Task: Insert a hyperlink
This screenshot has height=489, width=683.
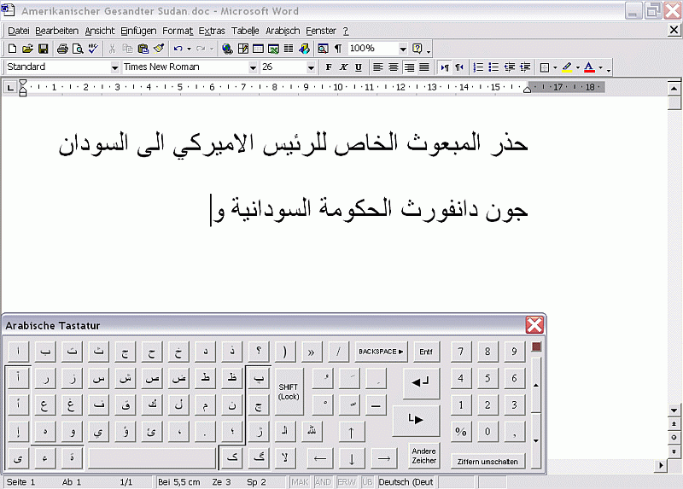Action: click(x=227, y=49)
